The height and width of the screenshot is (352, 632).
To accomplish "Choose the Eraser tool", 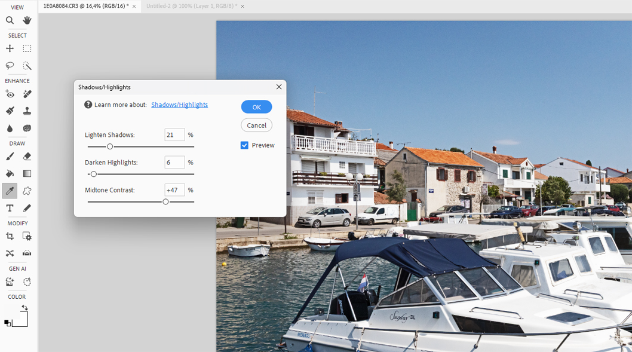I will click(27, 157).
